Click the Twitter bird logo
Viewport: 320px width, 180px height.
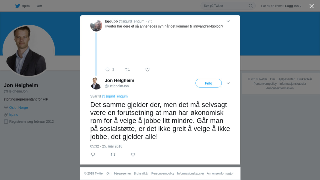pos(17,6)
